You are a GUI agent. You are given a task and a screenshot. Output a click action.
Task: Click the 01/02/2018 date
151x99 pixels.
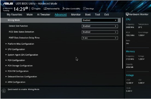(x=8, y=8)
